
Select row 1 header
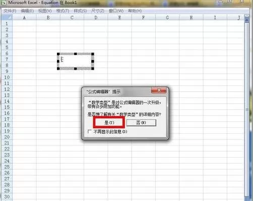point(7,23)
